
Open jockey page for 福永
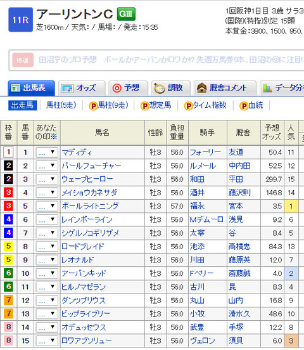[197, 206]
